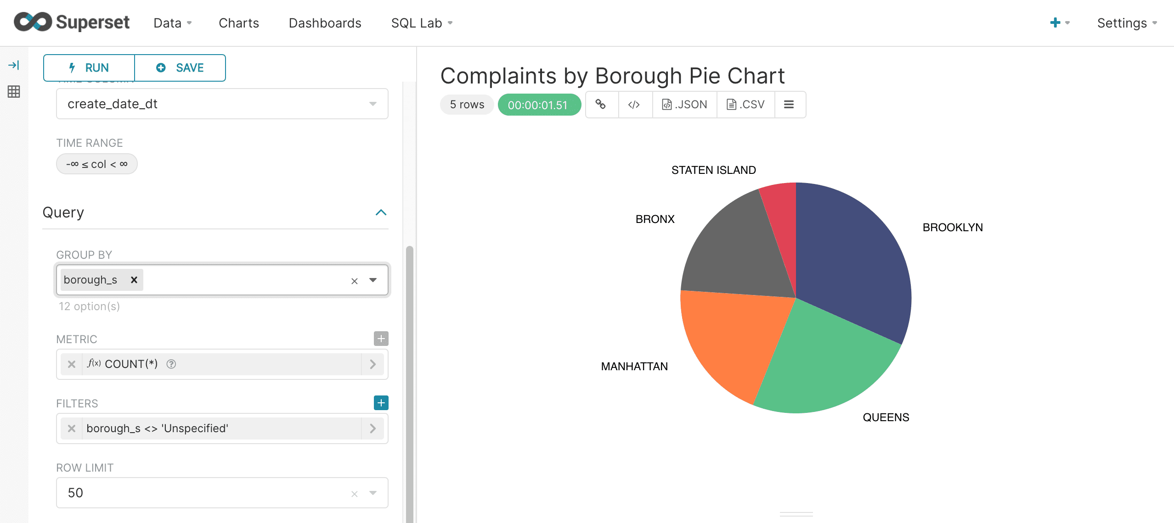Click the STATEN ISLAND chart label
The height and width of the screenshot is (523, 1174).
click(714, 170)
